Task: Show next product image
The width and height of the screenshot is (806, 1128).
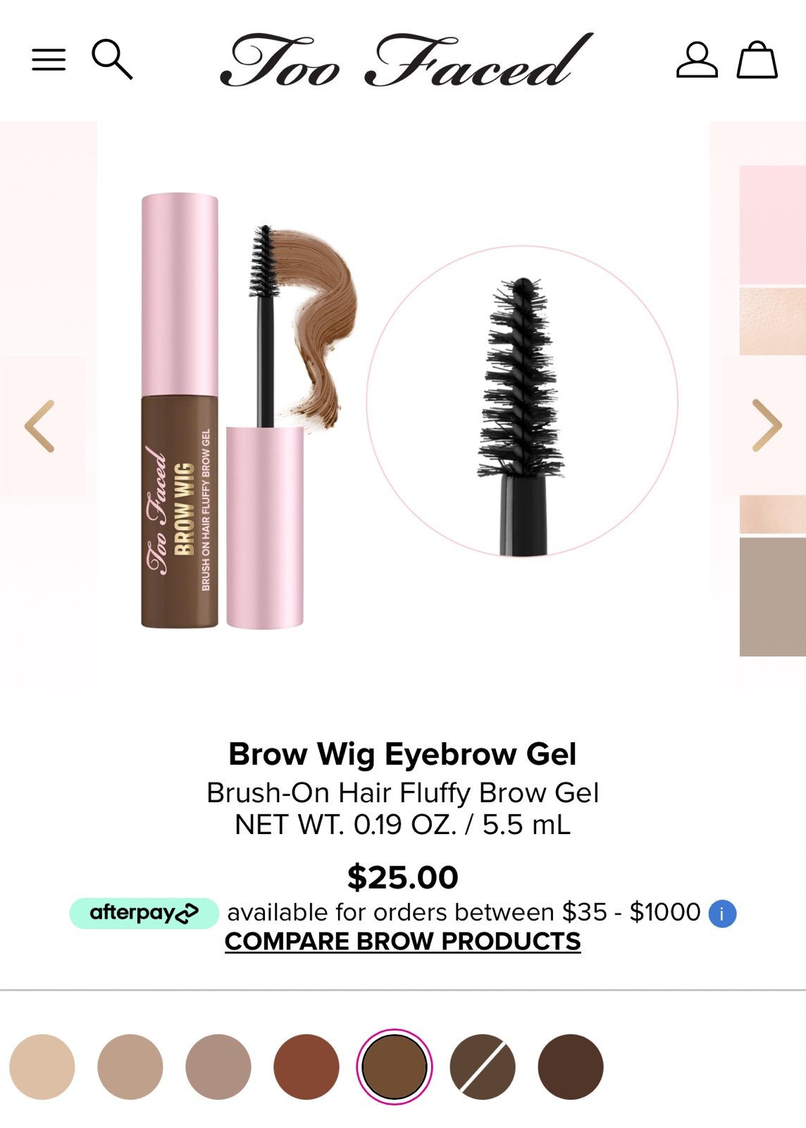Action: point(767,425)
